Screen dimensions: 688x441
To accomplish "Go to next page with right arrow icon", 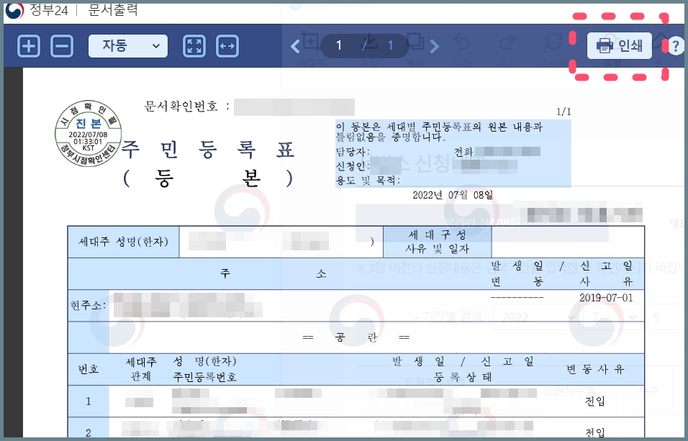I will click(x=433, y=45).
